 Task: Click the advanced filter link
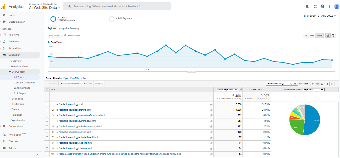303,84
